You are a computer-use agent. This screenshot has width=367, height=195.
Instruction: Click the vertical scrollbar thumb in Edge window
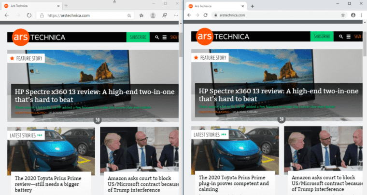click(x=181, y=45)
